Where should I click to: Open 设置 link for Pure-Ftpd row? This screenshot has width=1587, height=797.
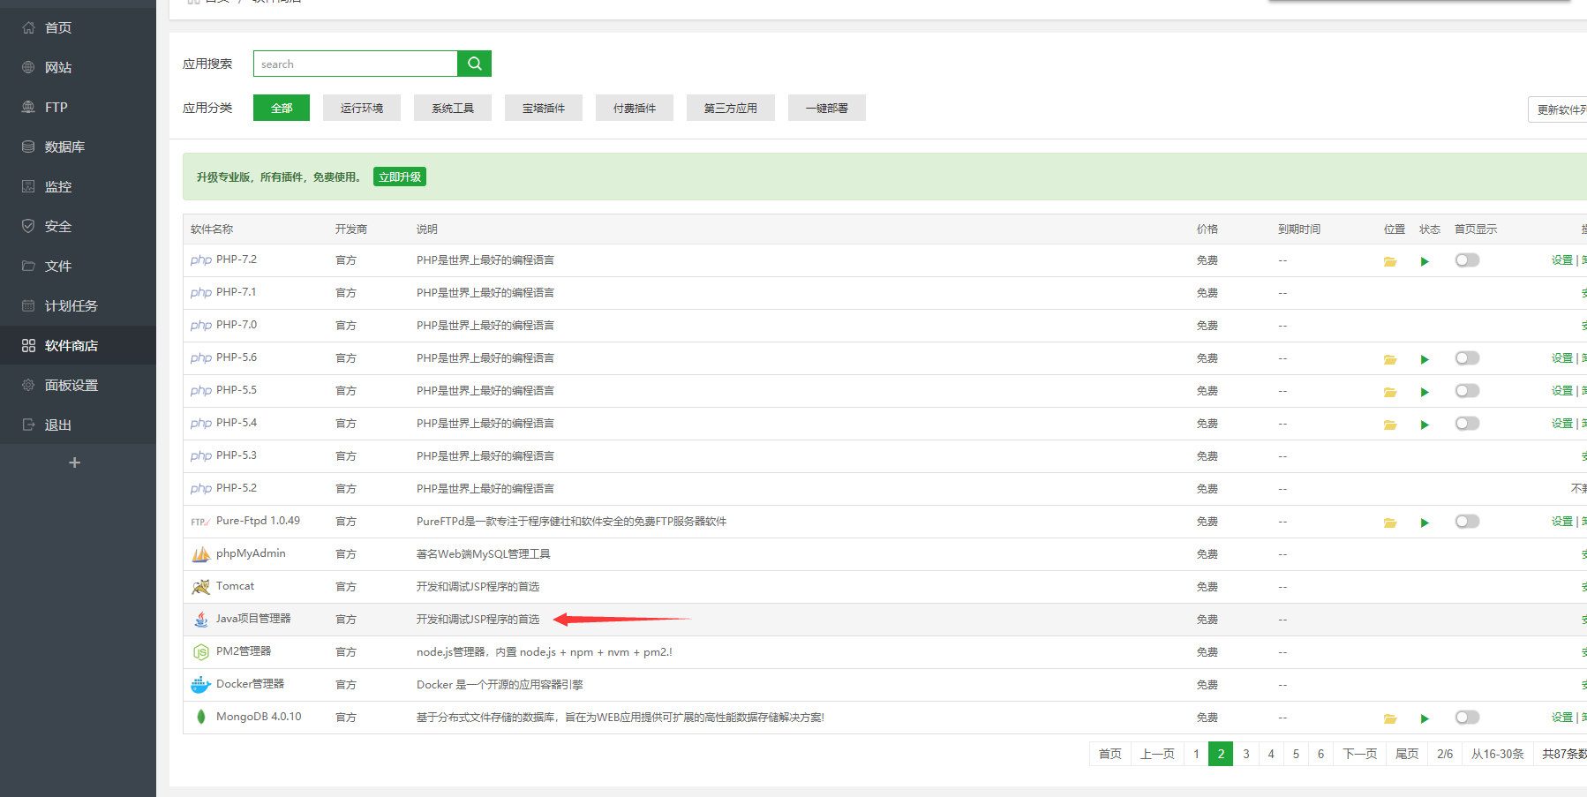pyautogui.click(x=1562, y=522)
